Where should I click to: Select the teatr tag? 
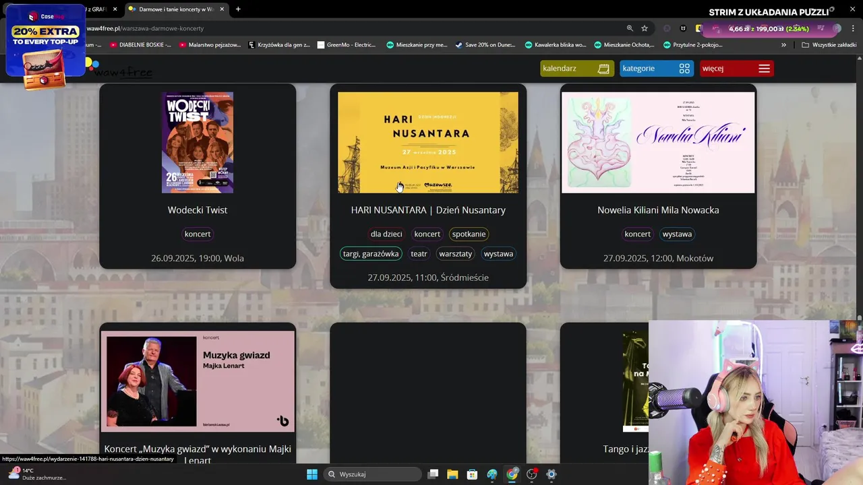click(x=419, y=254)
